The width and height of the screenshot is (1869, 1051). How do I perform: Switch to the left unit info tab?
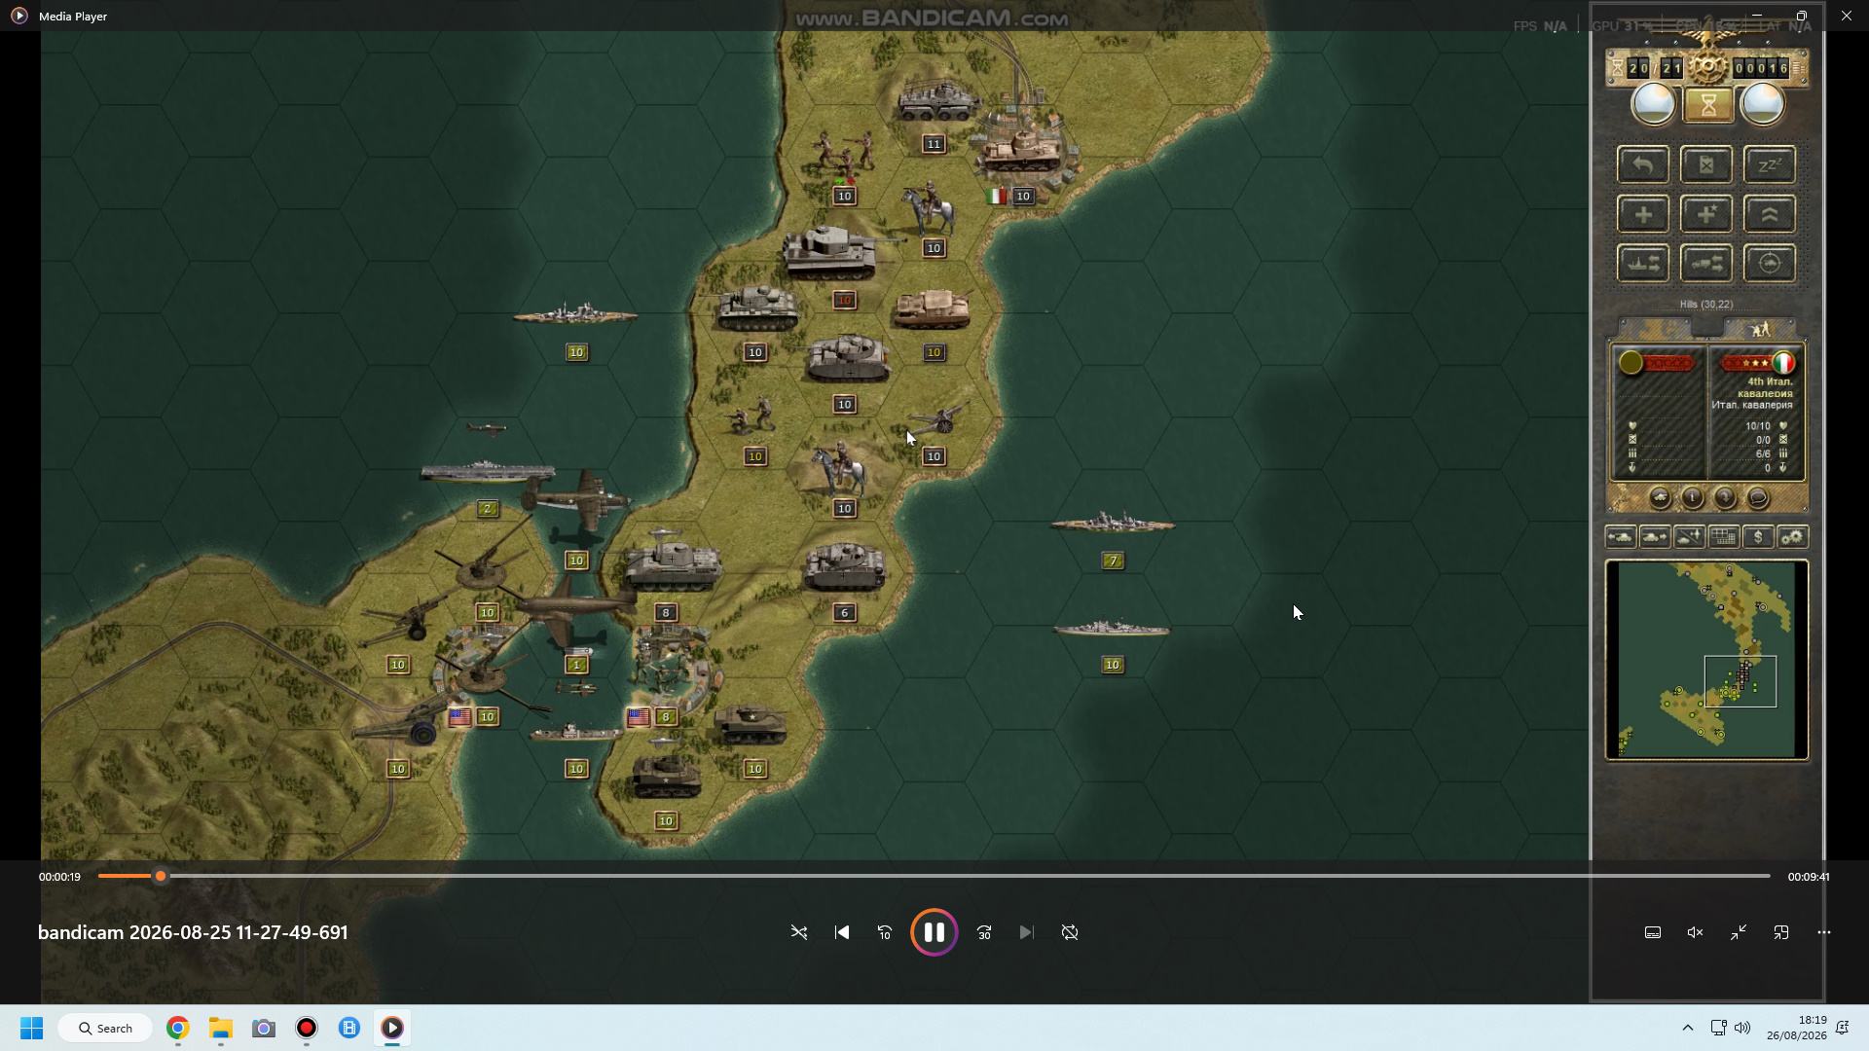[x=1655, y=330]
